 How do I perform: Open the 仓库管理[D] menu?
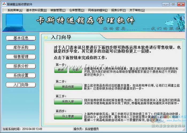click(x=77, y=10)
